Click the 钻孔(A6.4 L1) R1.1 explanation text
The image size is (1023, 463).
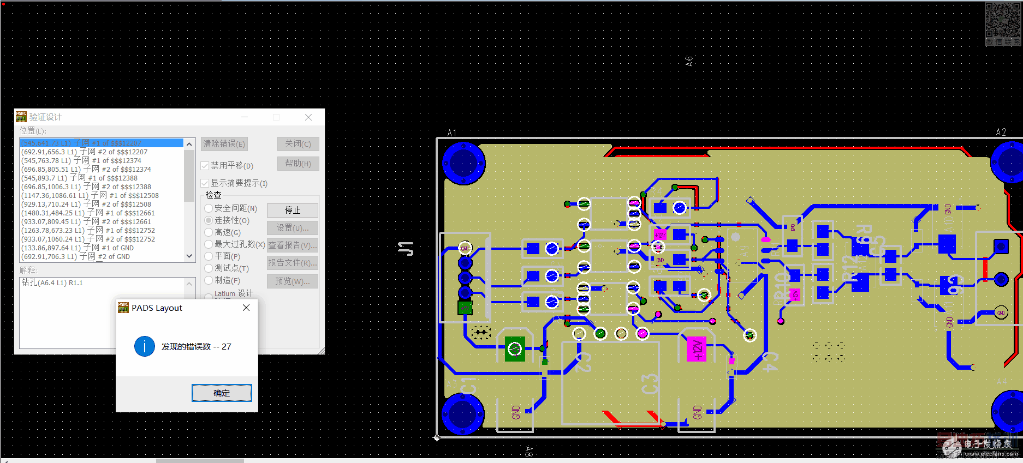52,282
